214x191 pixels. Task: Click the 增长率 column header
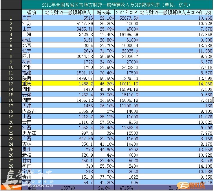[x=104, y=13]
